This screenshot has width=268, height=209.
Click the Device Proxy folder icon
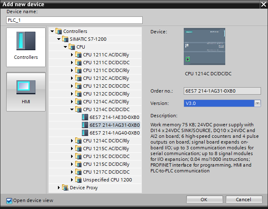tap(65, 188)
